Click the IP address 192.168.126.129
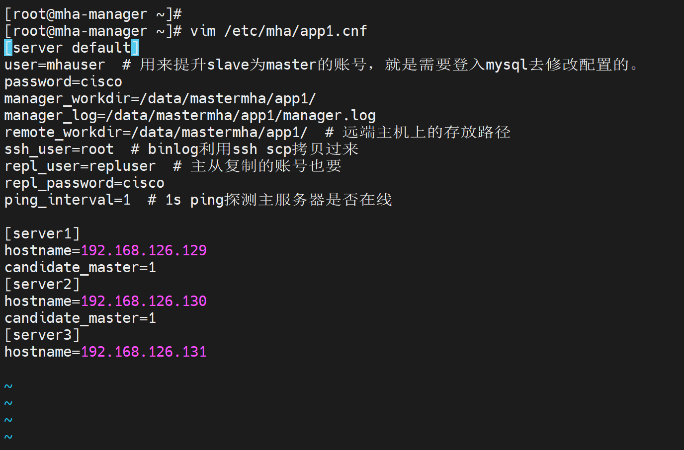684x450 pixels. tap(144, 251)
